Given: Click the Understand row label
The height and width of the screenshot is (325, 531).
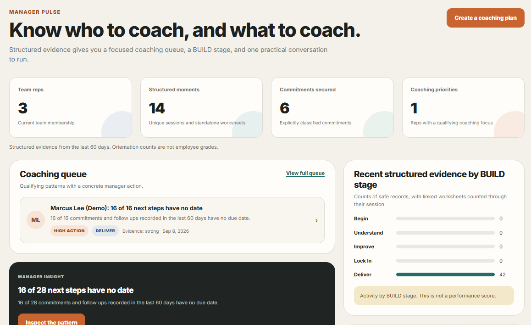Looking at the screenshot, I should tap(369, 233).
